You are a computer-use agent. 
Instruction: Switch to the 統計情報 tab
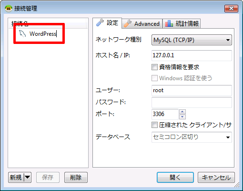(x=182, y=23)
